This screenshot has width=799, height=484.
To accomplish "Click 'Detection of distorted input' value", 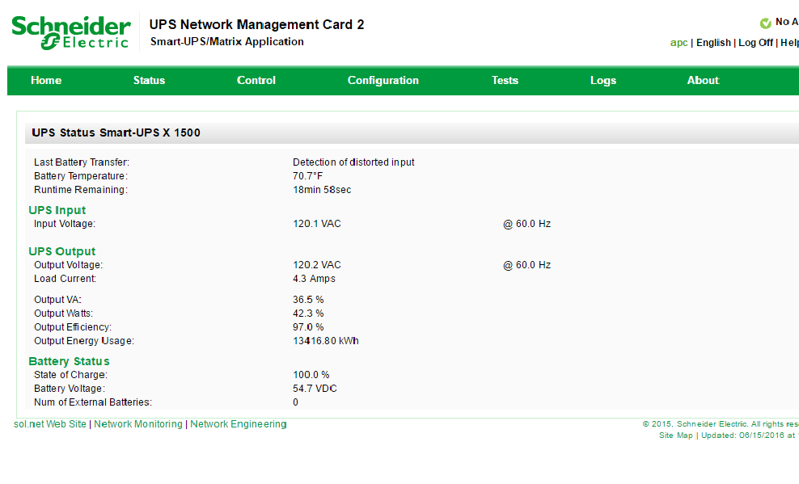I will [x=353, y=162].
